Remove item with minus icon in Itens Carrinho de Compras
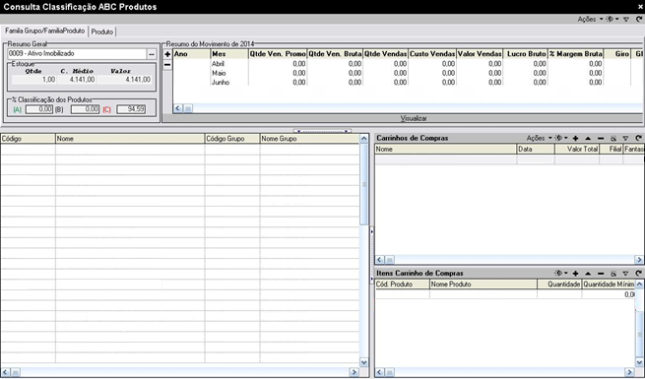Image resolution: width=645 pixels, height=379 pixels. (601, 274)
